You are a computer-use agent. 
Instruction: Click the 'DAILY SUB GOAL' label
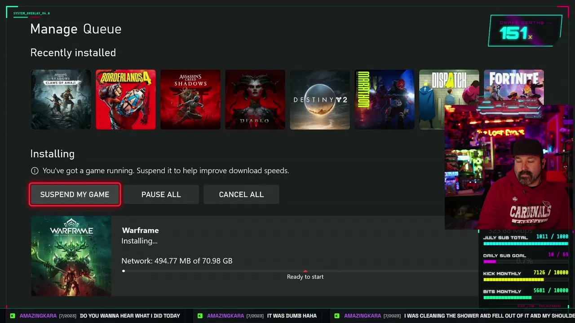tap(504, 255)
